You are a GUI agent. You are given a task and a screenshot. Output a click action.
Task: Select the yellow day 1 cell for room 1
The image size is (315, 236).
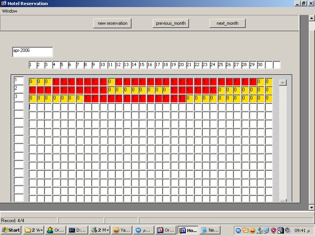[32, 82]
